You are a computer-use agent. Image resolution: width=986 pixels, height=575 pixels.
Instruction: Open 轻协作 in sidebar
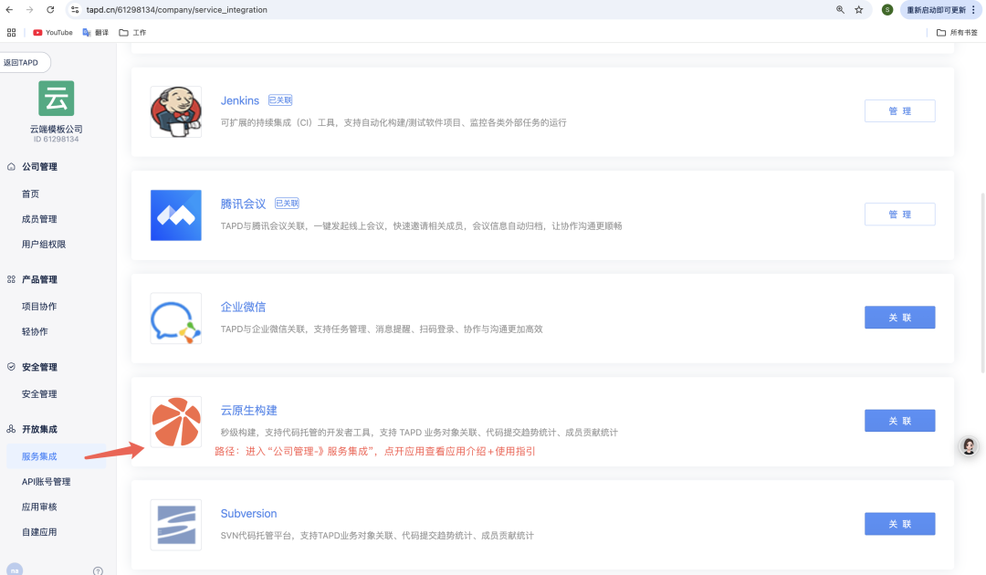(35, 331)
